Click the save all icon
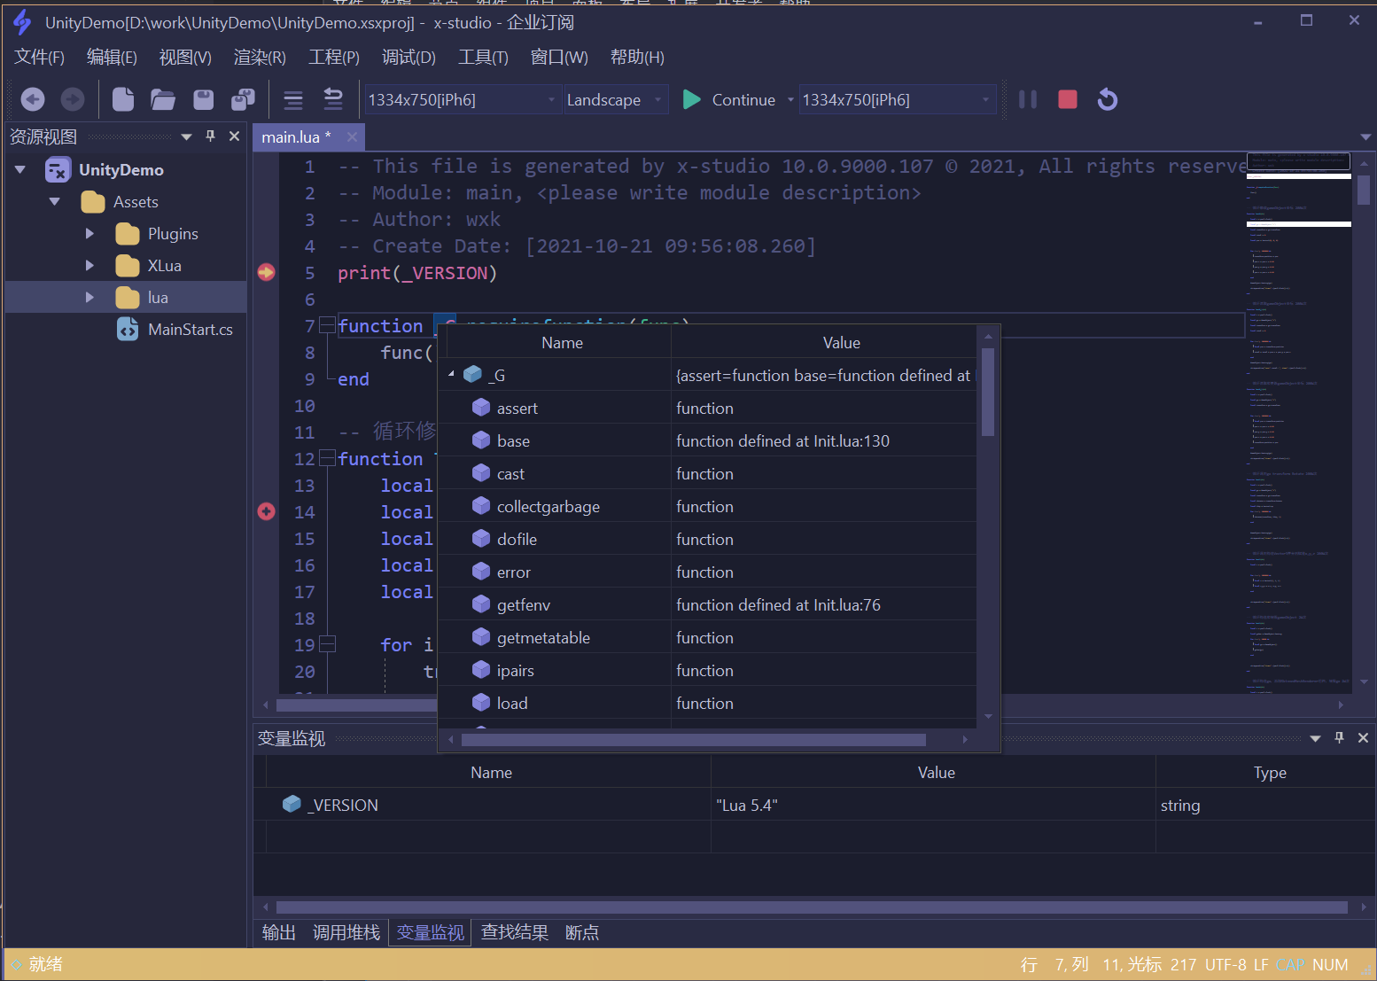Screen dimensions: 1377x981 tap(243, 99)
